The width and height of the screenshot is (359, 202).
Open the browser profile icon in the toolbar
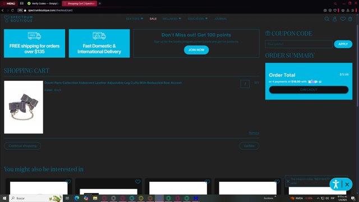coord(348,10)
